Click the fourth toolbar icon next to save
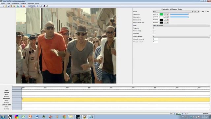The width and height of the screenshot is (211, 119). pyautogui.click(x=11, y=6)
